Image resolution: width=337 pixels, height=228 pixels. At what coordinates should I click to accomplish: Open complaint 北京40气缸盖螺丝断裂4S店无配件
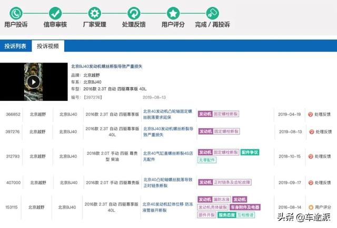coord(168,157)
